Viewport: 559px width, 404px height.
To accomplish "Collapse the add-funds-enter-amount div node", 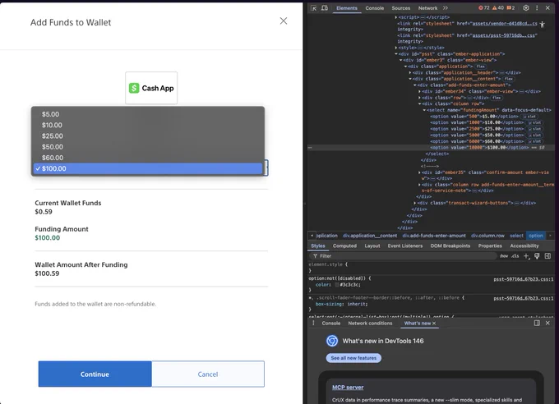I will [x=414, y=85].
